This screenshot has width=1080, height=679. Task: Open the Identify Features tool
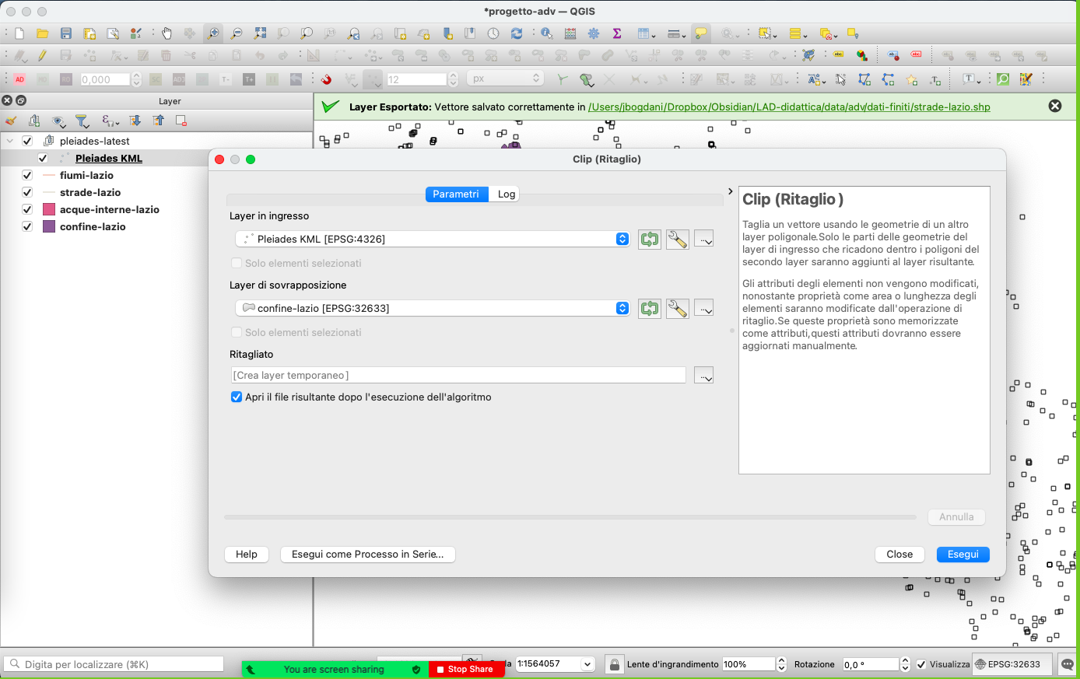point(546,33)
